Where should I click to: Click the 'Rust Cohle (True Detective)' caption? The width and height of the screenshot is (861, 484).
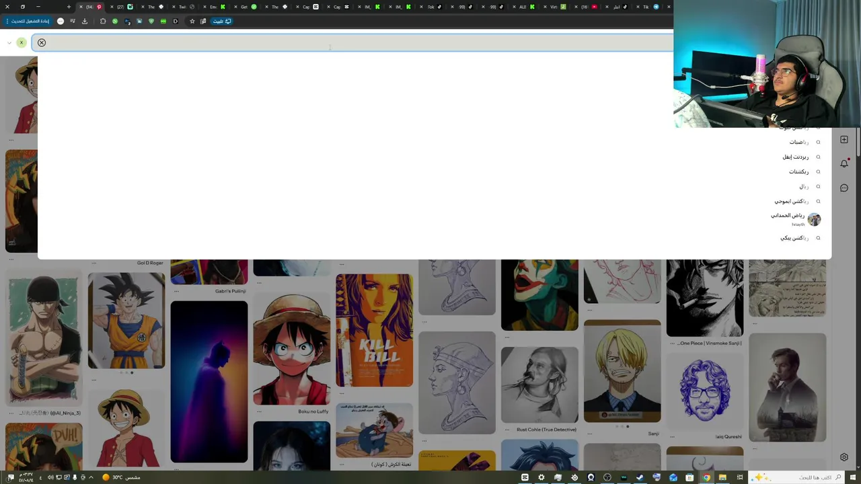pos(546,430)
